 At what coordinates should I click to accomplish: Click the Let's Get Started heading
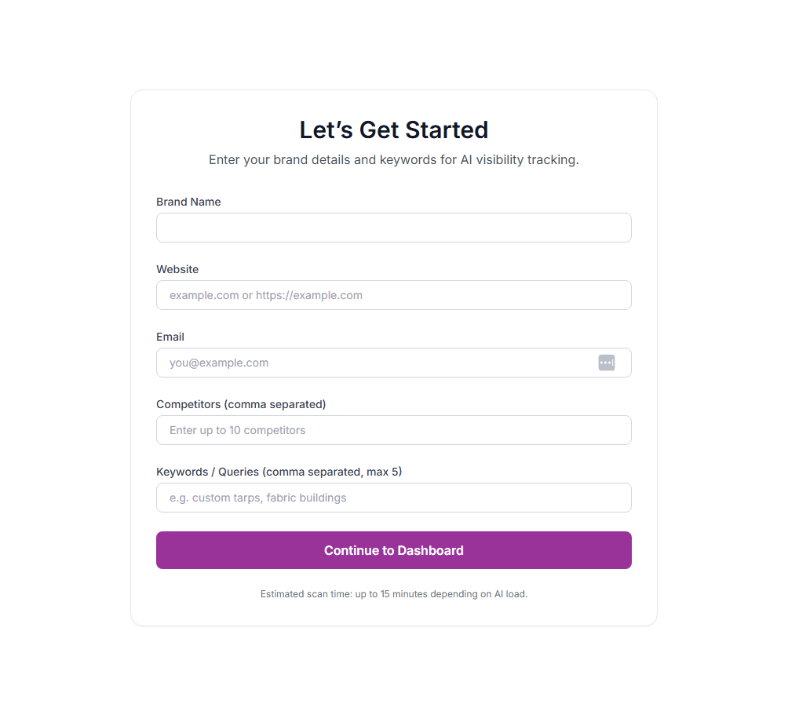[393, 130]
